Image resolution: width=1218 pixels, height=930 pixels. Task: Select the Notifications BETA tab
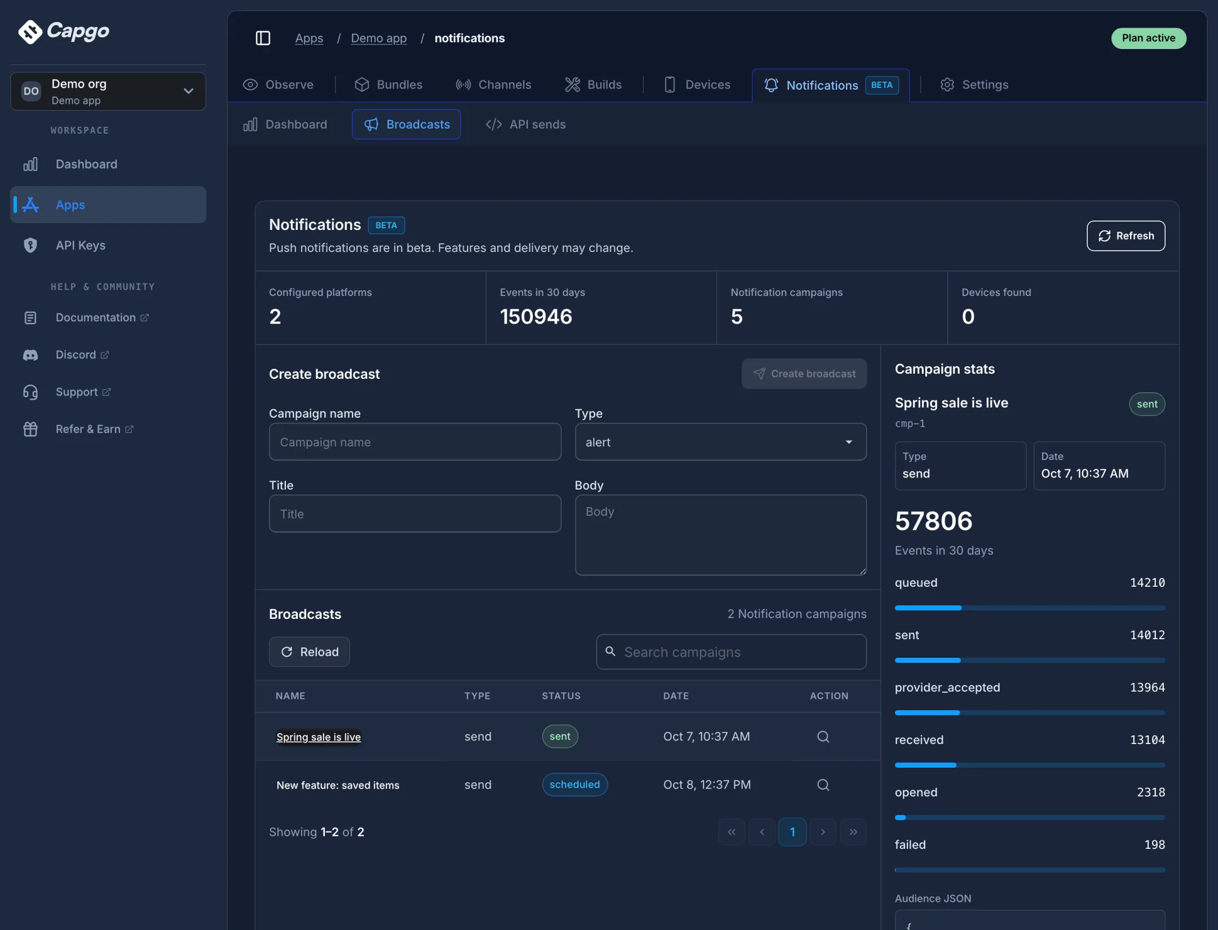coord(831,85)
